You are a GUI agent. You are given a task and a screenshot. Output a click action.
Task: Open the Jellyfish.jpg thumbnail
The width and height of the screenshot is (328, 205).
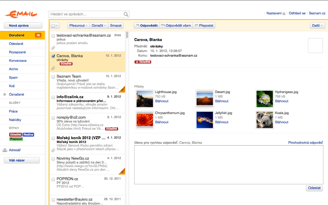point(205,120)
